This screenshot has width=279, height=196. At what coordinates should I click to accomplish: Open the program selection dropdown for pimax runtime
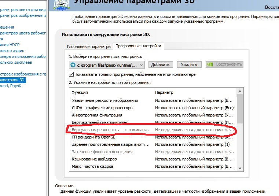pos(107,65)
